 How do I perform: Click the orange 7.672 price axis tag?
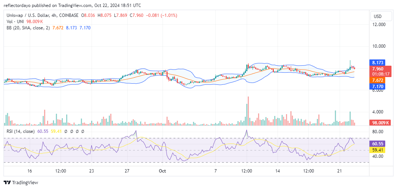[377, 80]
